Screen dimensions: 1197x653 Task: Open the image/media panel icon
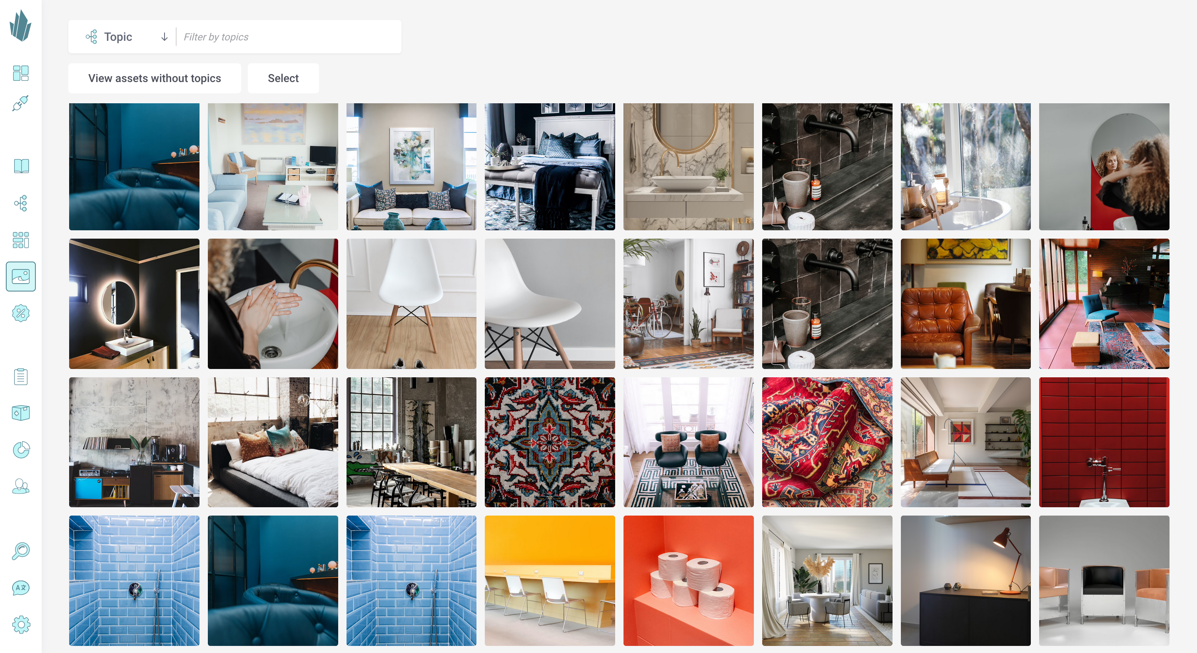(x=21, y=276)
